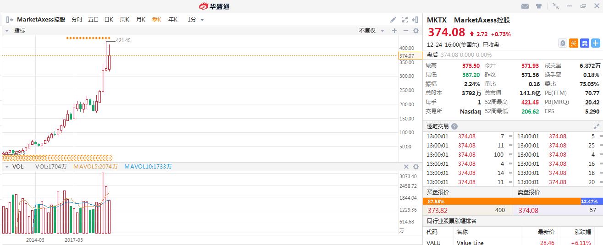Image resolution: width=603 pixels, height=245 pixels.
Task: Open the drawing pencil tool
Action: (x=393, y=20)
